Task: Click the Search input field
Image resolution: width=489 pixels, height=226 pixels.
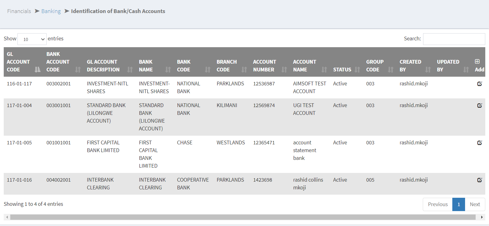Action: pos(454,39)
